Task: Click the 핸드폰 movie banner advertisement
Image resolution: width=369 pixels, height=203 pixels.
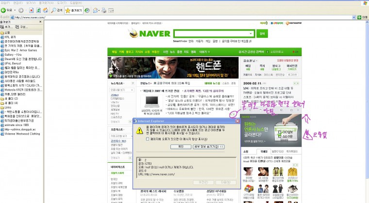Action: (173, 68)
